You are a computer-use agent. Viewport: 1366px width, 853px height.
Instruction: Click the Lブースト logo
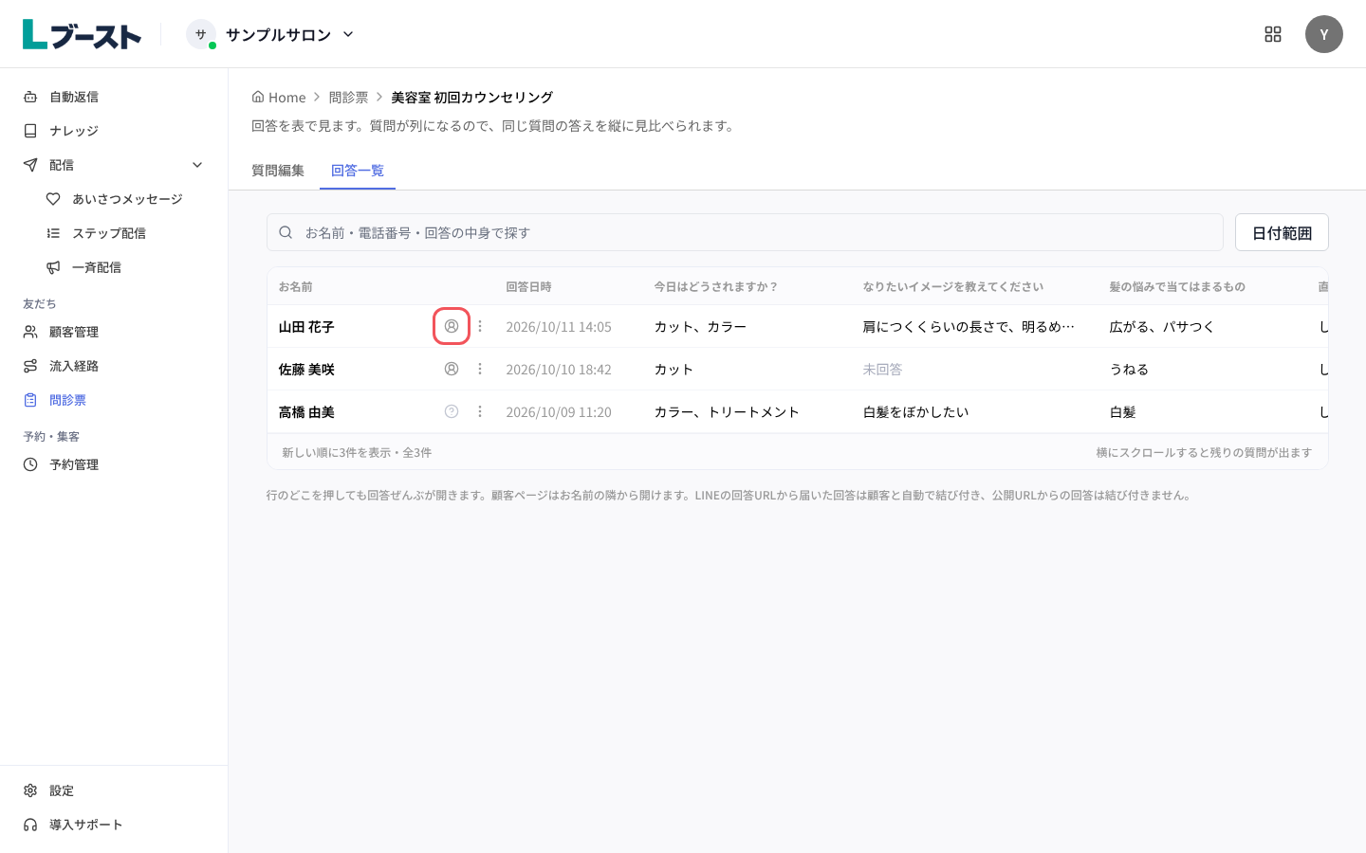(x=82, y=34)
